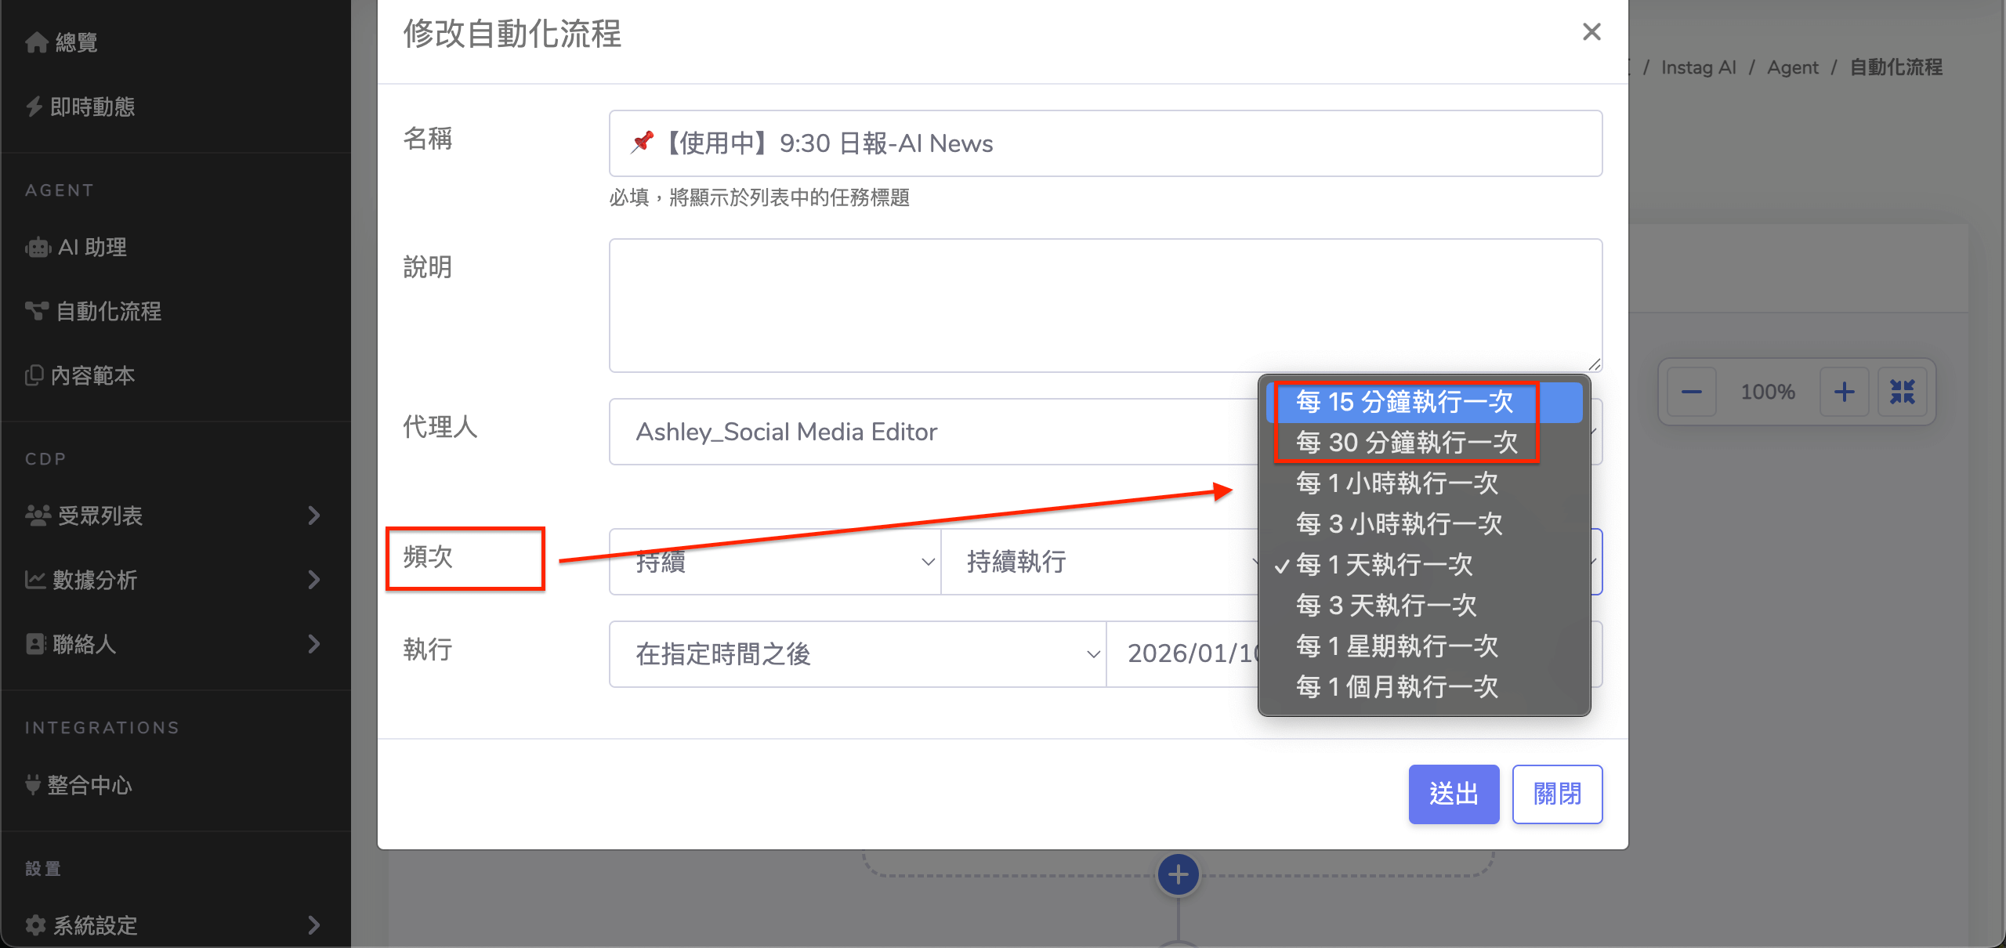Pick the checked 每 1 天執行一次 option
This screenshot has height=948, width=2006.
[x=1384, y=565]
